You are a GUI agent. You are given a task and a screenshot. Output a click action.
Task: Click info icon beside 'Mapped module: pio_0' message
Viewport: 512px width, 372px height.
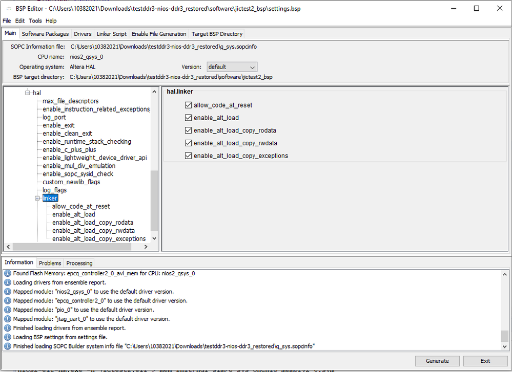(8, 310)
